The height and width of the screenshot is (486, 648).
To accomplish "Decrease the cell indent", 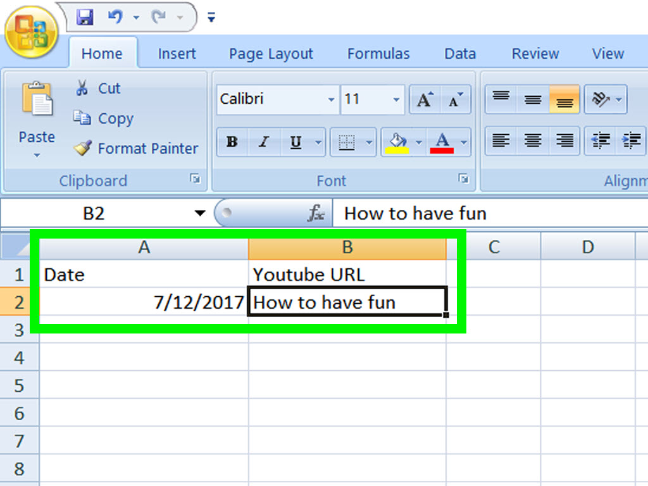I will [x=601, y=141].
